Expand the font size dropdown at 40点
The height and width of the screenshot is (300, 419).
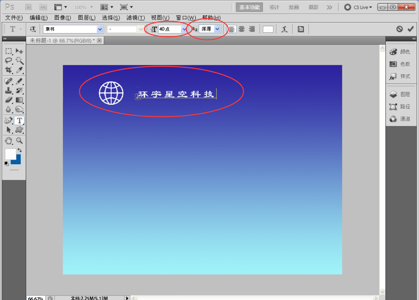pos(184,29)
